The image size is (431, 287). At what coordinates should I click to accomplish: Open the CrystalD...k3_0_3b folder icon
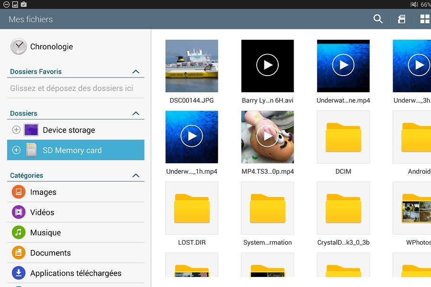point(343,208)
